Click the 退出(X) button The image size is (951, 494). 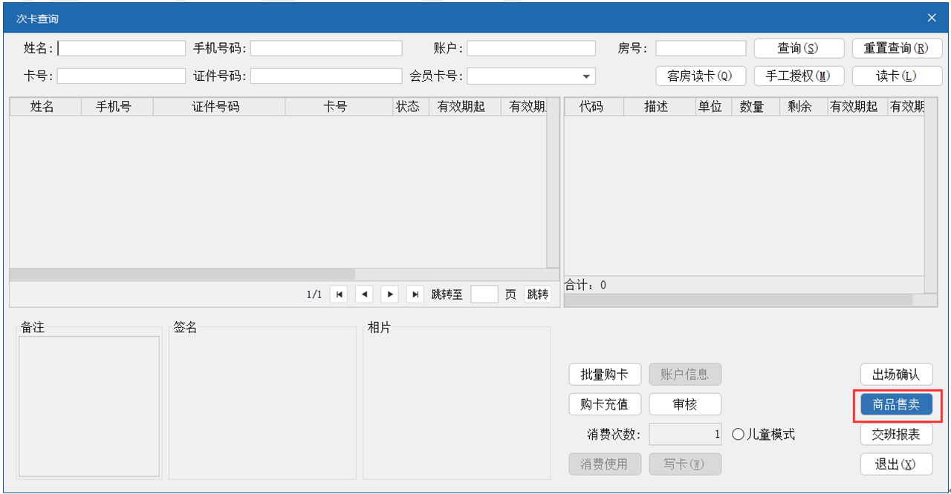(x=897, y=464)
